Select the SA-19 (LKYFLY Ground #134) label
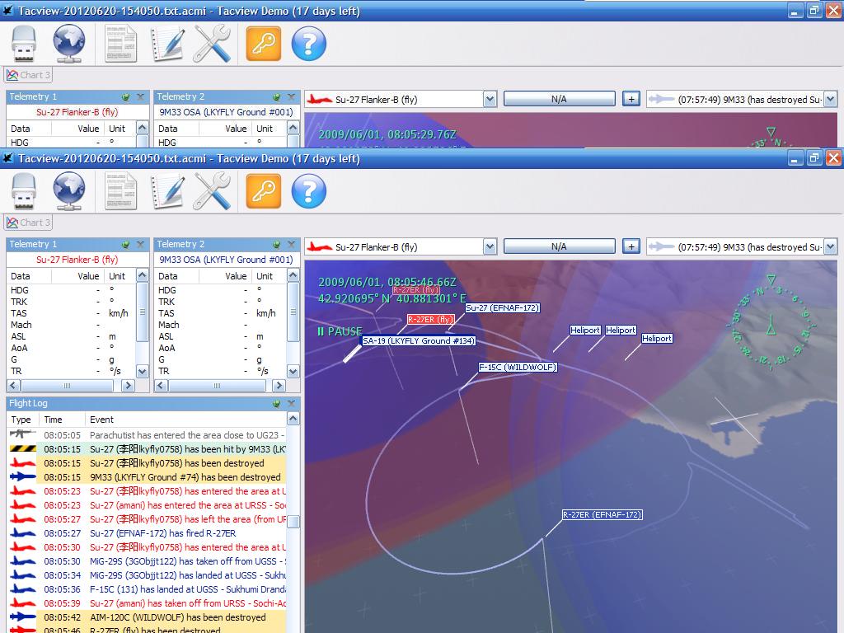Screen dimensions: 844x633 click(418, 340)
